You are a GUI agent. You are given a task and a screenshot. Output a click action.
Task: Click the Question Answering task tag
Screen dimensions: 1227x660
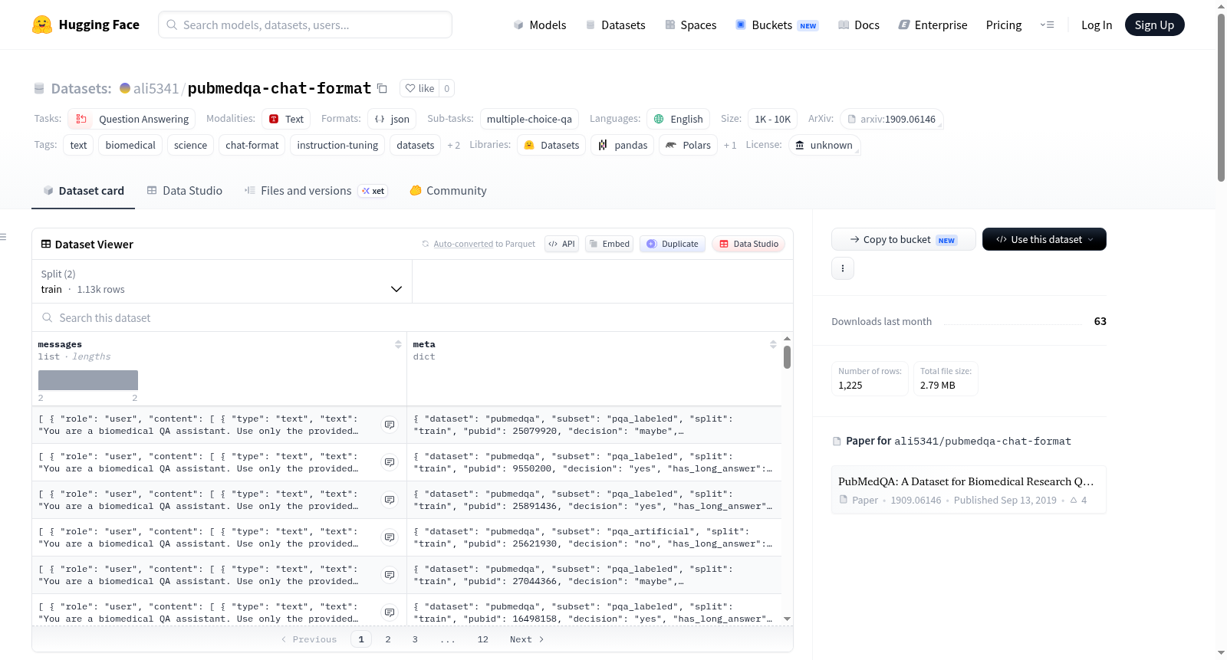pos(132,119)
